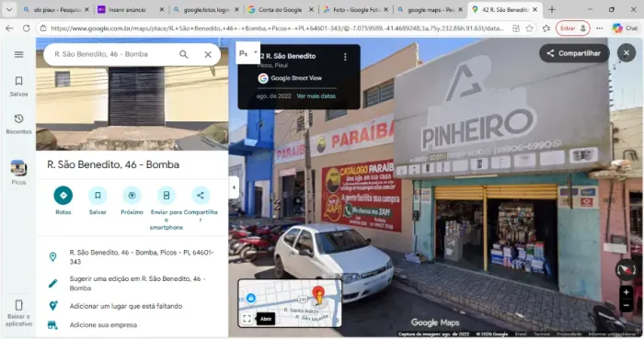The width and height of the screenshot is (644, 339).
Task: Click the address location pin row
Action: coord(132,257)
